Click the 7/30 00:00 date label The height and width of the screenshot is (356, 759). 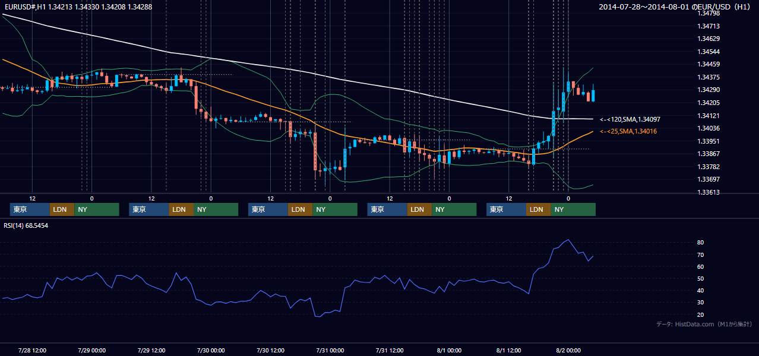[x=211, y=350]
